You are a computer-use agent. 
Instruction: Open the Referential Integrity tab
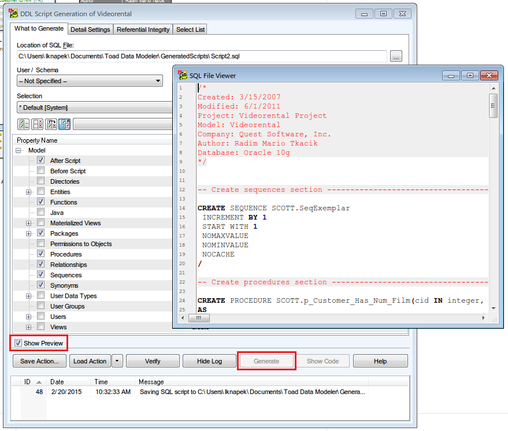[143, 29]
